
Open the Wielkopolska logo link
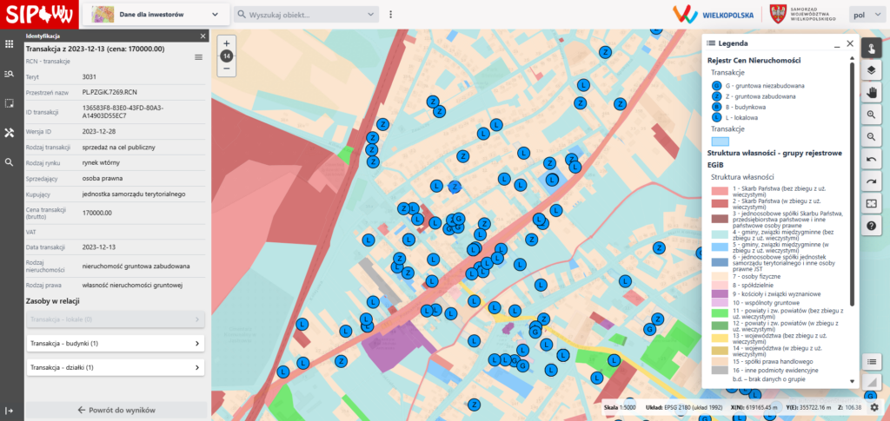click(x=713, y=14)
